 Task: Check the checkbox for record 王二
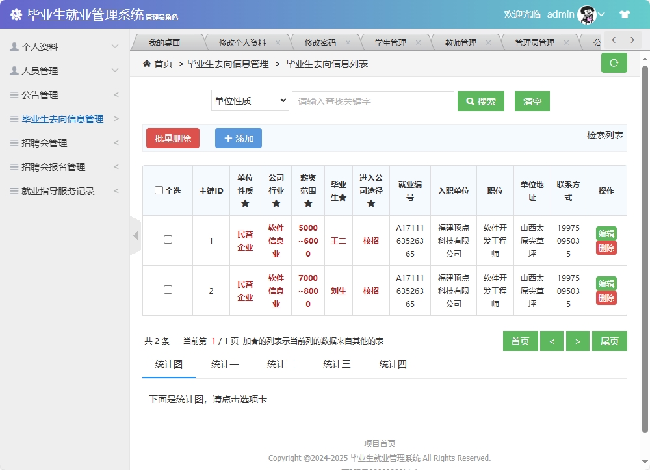click(x=168, y=240)
